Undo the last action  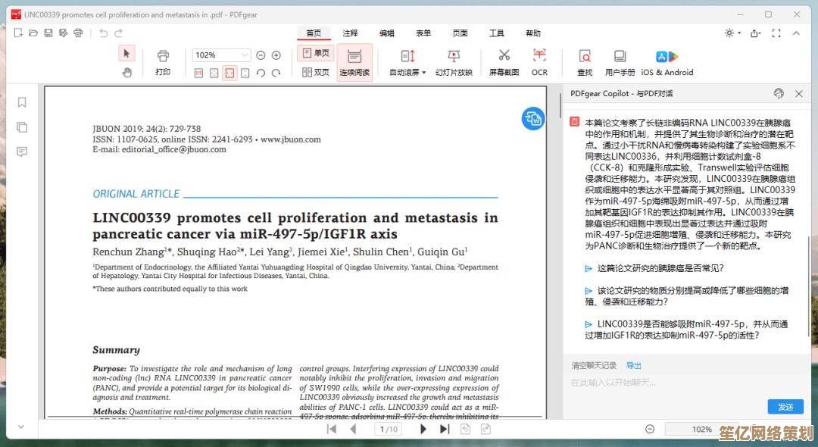pyautogui.click(x=103, y=33)
